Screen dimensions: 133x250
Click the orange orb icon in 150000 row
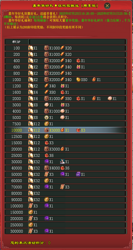click(31, 212)
